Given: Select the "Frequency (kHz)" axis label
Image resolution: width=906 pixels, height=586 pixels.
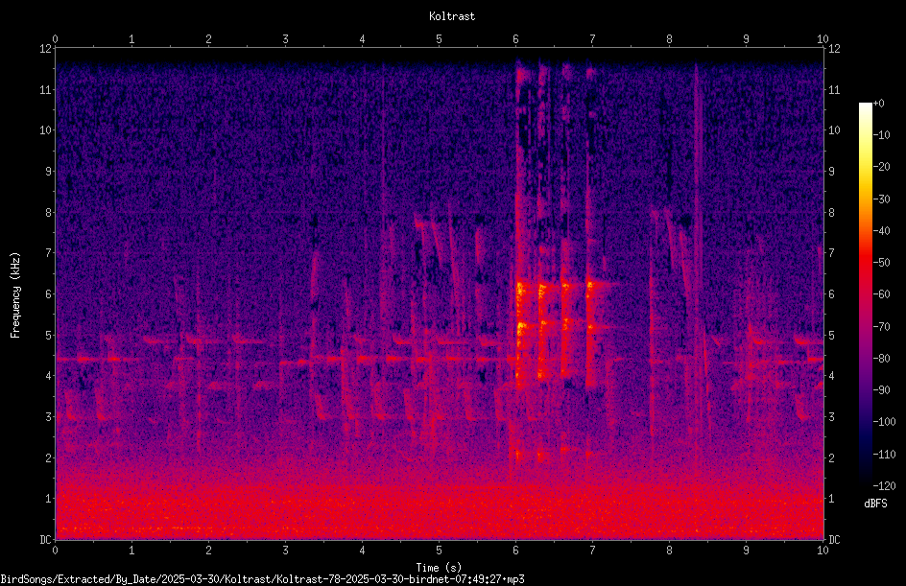Looking at the screenshot, I should click(x=15, y=295).
